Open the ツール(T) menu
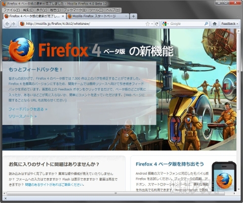The width and height of the screenshot is (243, 203). point(96,10)
